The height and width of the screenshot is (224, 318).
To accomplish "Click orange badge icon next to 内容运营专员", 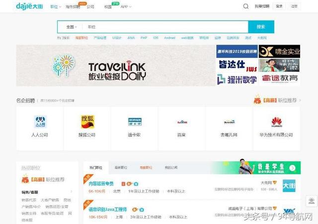I will (x=129, y=184).
